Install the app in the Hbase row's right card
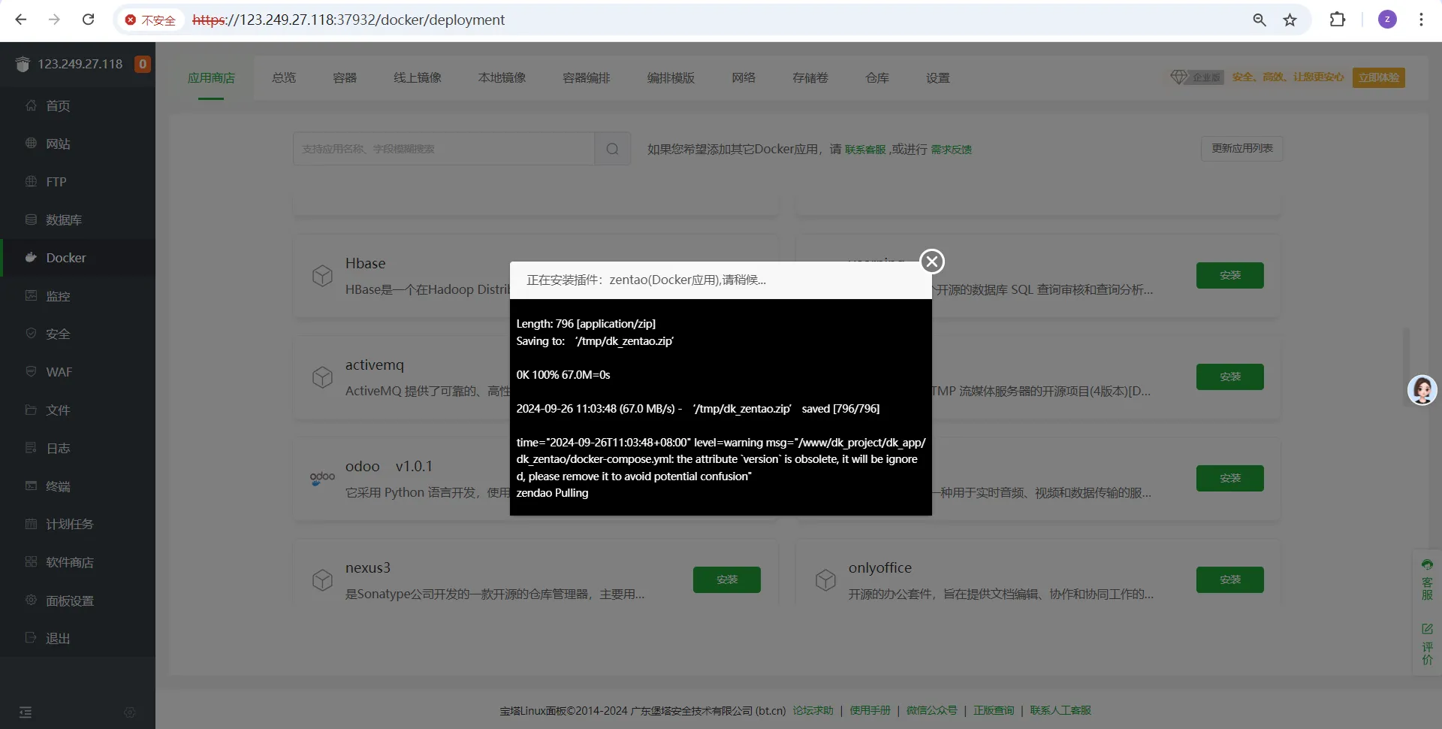Viewport: 1442px width, 729px height. tap(1230, 275)
